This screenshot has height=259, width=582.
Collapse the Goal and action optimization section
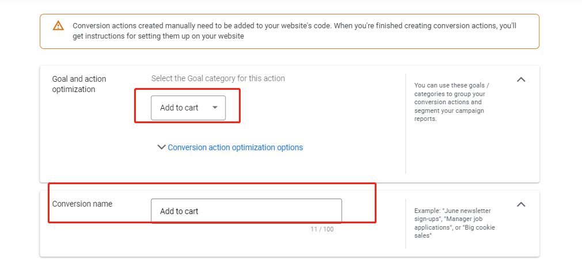521,79
